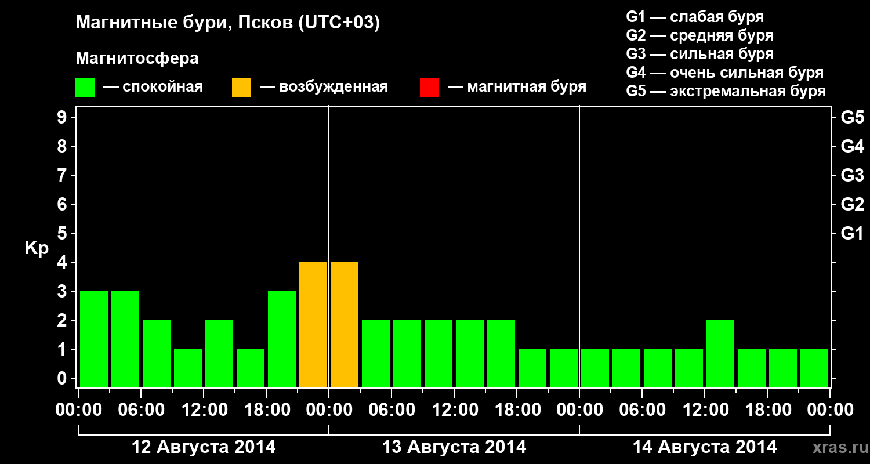Click the line 'G3 — сильная буря'

699,54
